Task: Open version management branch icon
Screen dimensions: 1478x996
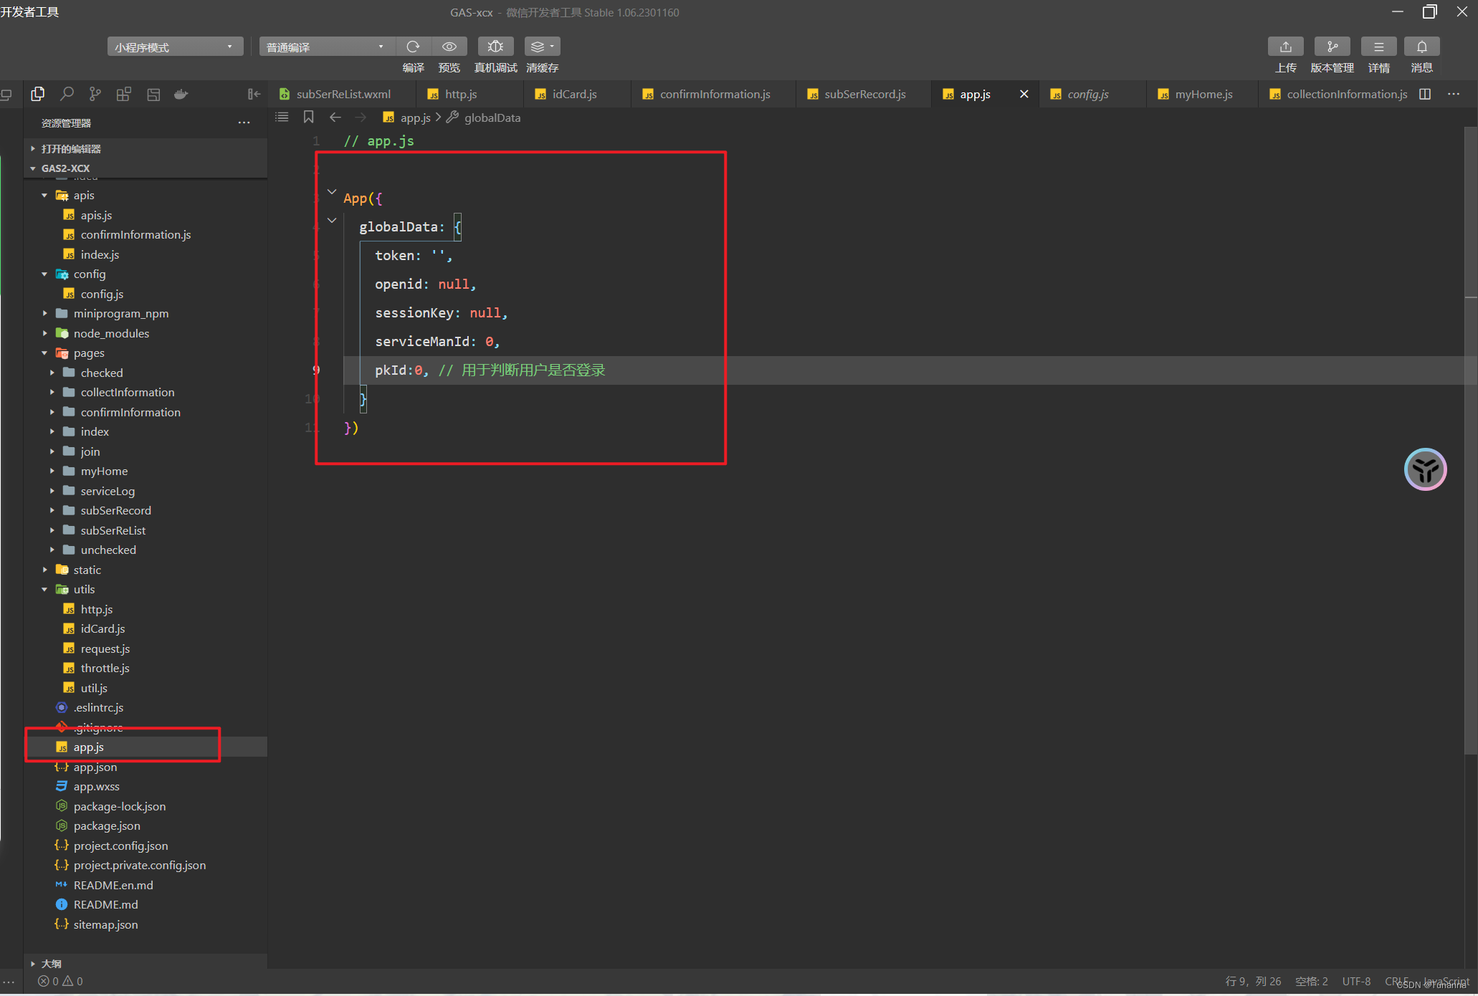Action: click(1332, 47)
